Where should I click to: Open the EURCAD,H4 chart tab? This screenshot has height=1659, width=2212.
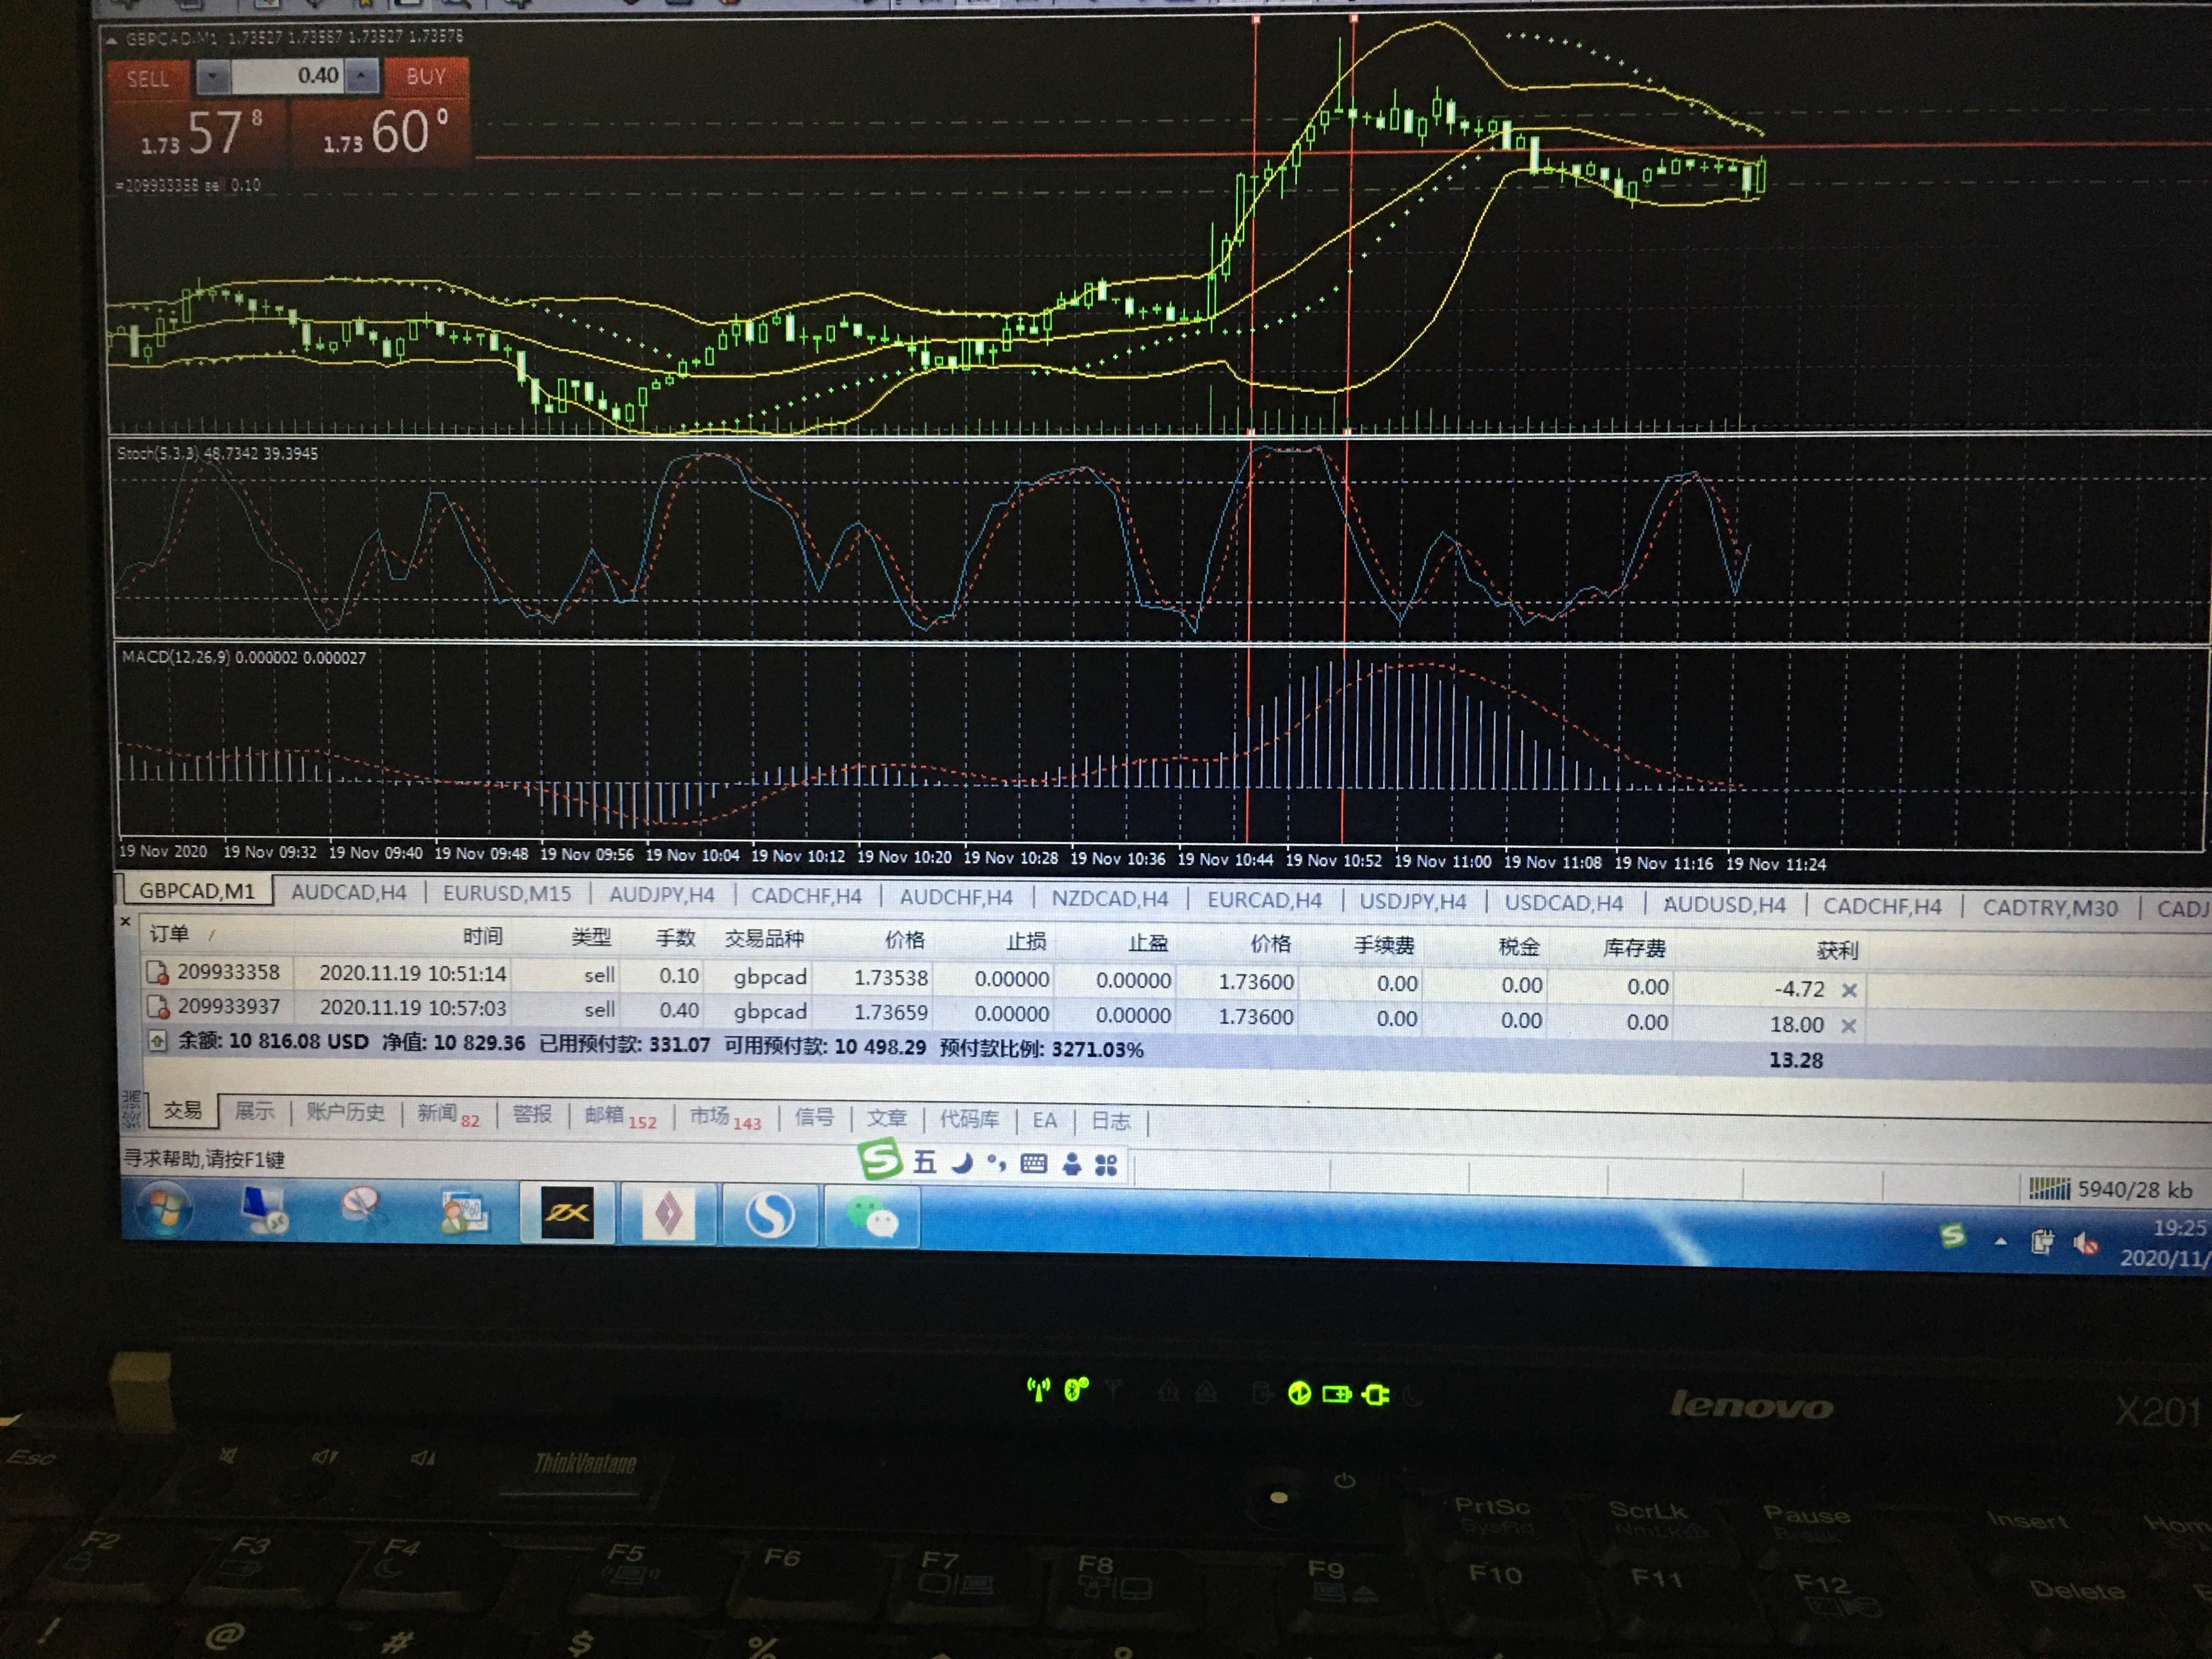pyautogui.click(x=1264, y=900)
